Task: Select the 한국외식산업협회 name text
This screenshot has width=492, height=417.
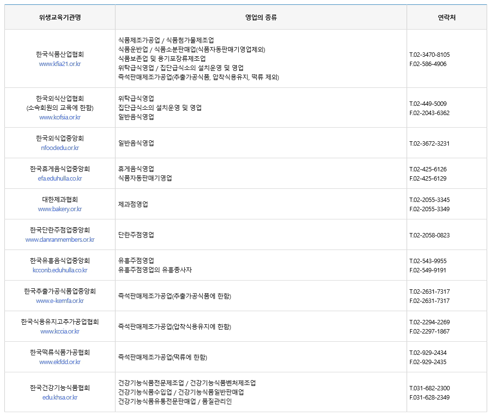Action: [60, 98]
